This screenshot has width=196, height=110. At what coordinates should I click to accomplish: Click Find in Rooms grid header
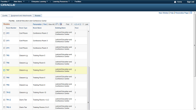pyautogui.click(x=45, y=24)
